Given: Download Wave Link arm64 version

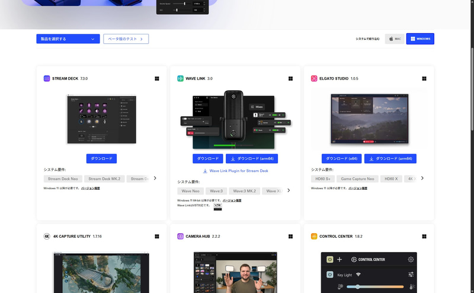Looking at the screenshot, I should (x=252, y=158).
